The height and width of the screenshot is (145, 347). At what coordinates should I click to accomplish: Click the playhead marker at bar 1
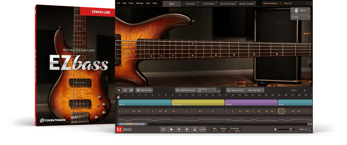click(x=118, y=97)
